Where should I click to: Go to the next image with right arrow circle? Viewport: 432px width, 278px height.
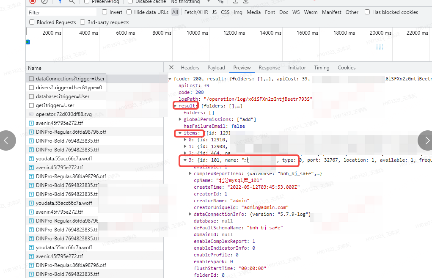(x=426, y=140)
